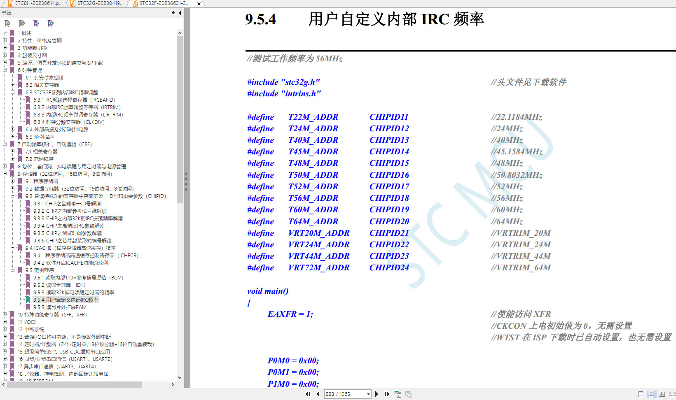Click the code line EAXFR = 1;
Image resolution: width=676 pixels, height=400 pixels.
290,314
